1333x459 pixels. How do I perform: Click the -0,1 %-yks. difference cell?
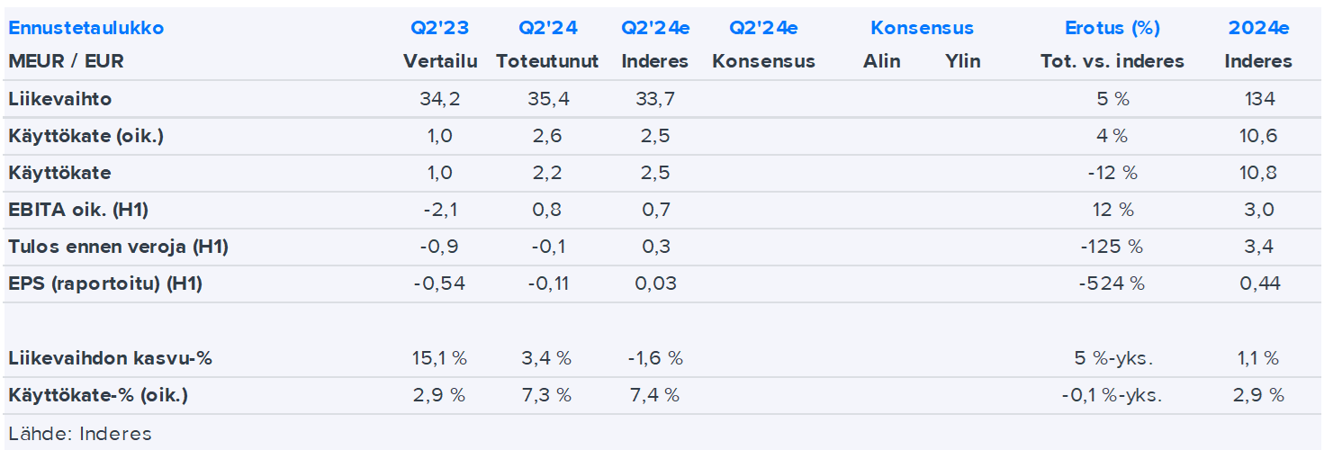point(1112,395)
